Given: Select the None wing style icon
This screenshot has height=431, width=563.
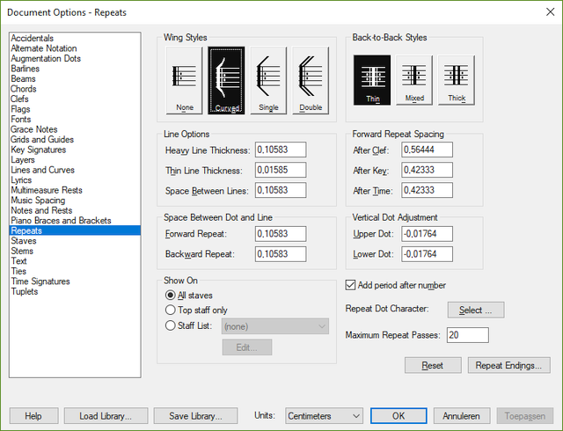Looking at the screenshot, I should coord(184,80).
